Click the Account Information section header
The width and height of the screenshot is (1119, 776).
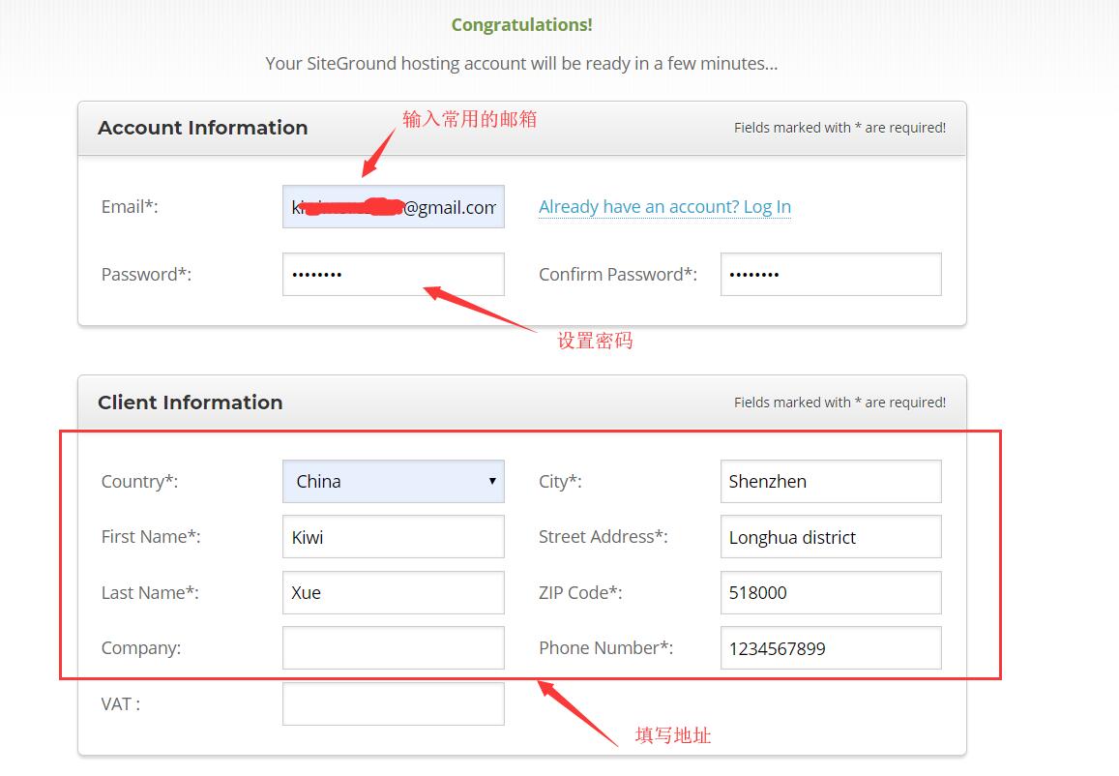202,127
